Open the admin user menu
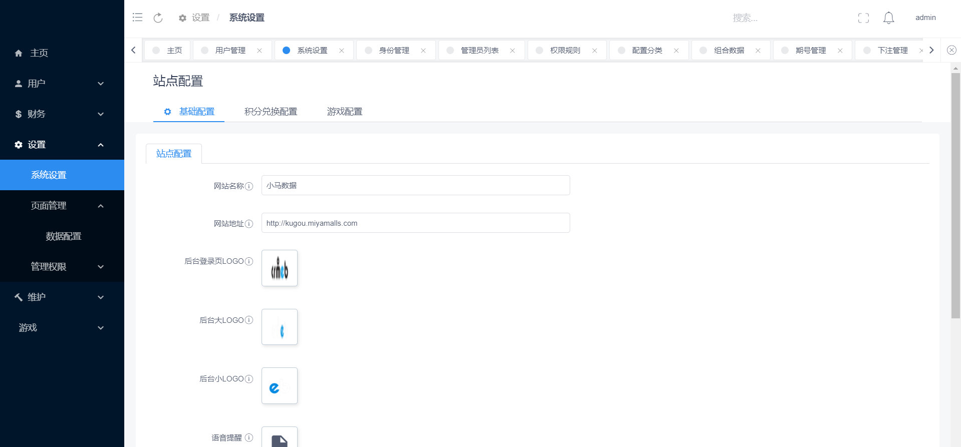 (925, 18)
